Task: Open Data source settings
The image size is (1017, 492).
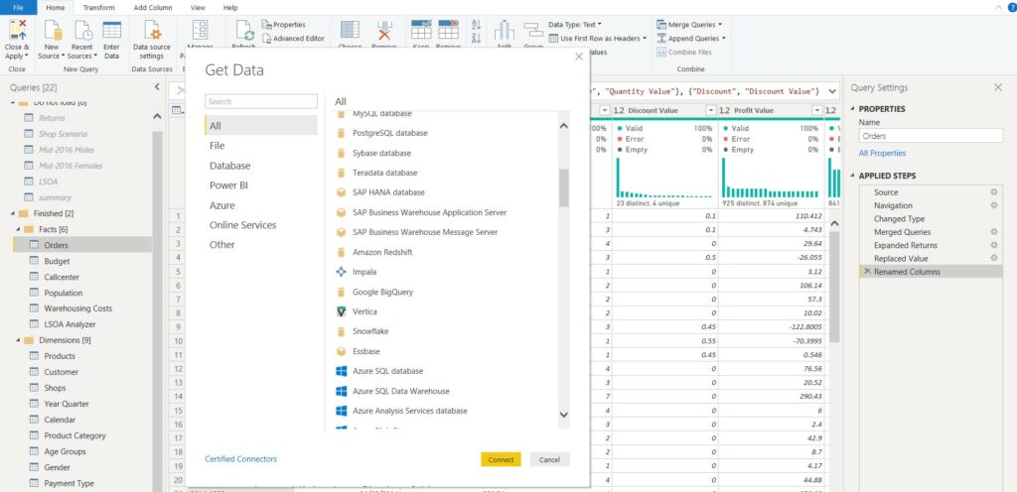Action: pos(152,31)
